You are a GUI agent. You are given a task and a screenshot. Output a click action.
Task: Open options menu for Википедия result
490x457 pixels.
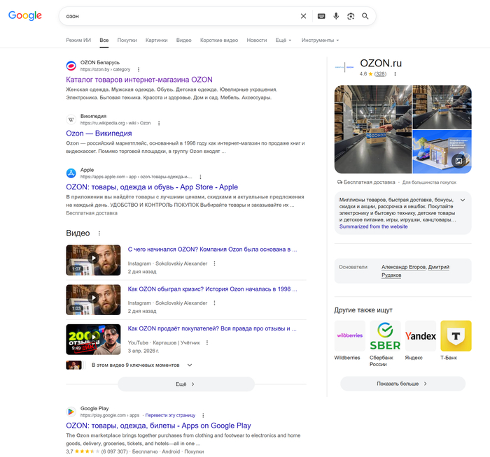click(159, 123)
